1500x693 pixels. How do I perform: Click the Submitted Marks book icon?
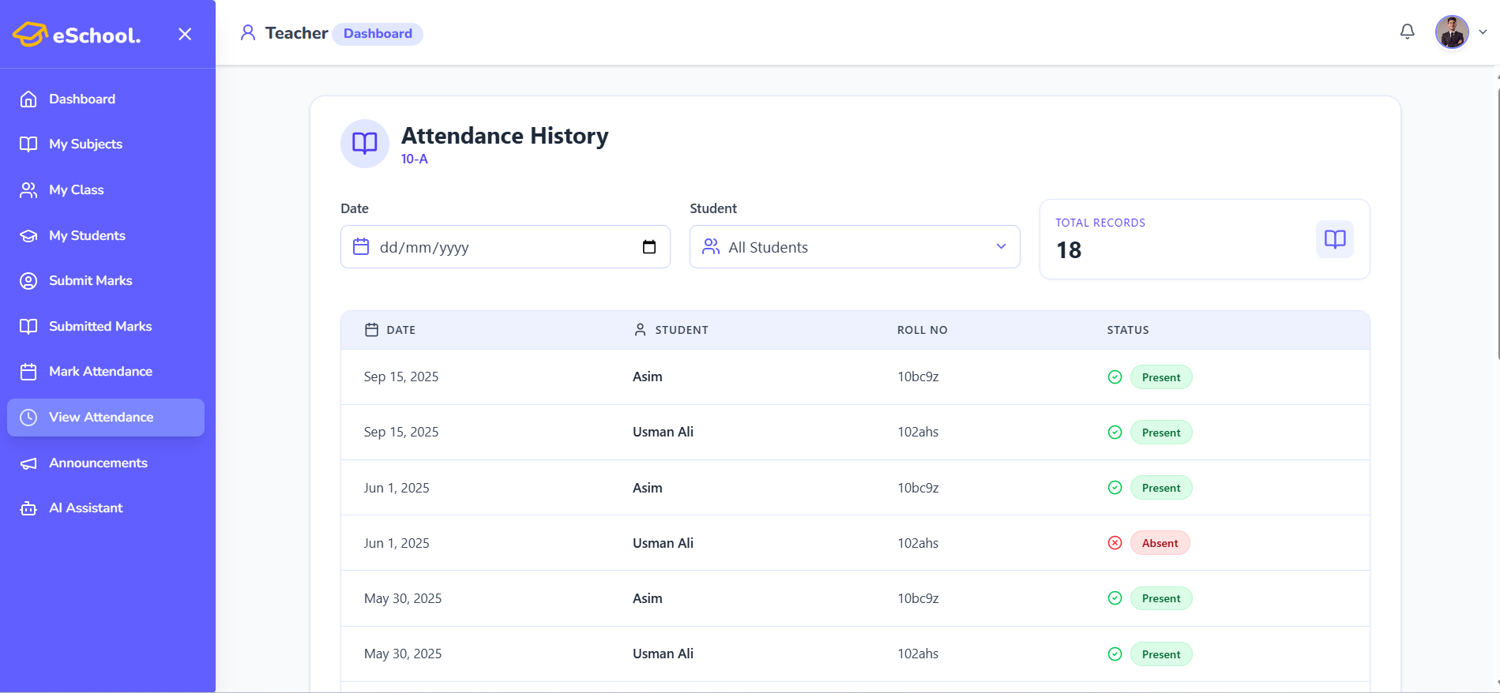pyautogui.click(x=28, y=326)
